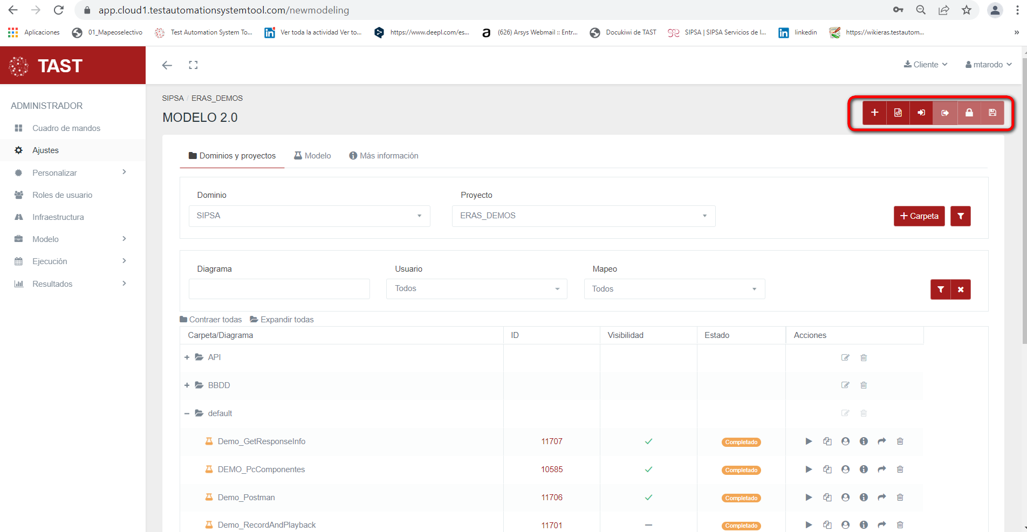Delete the BBDD folder

point(864,385)
